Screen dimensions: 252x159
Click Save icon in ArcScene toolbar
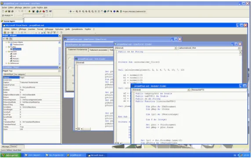(9, 11)
